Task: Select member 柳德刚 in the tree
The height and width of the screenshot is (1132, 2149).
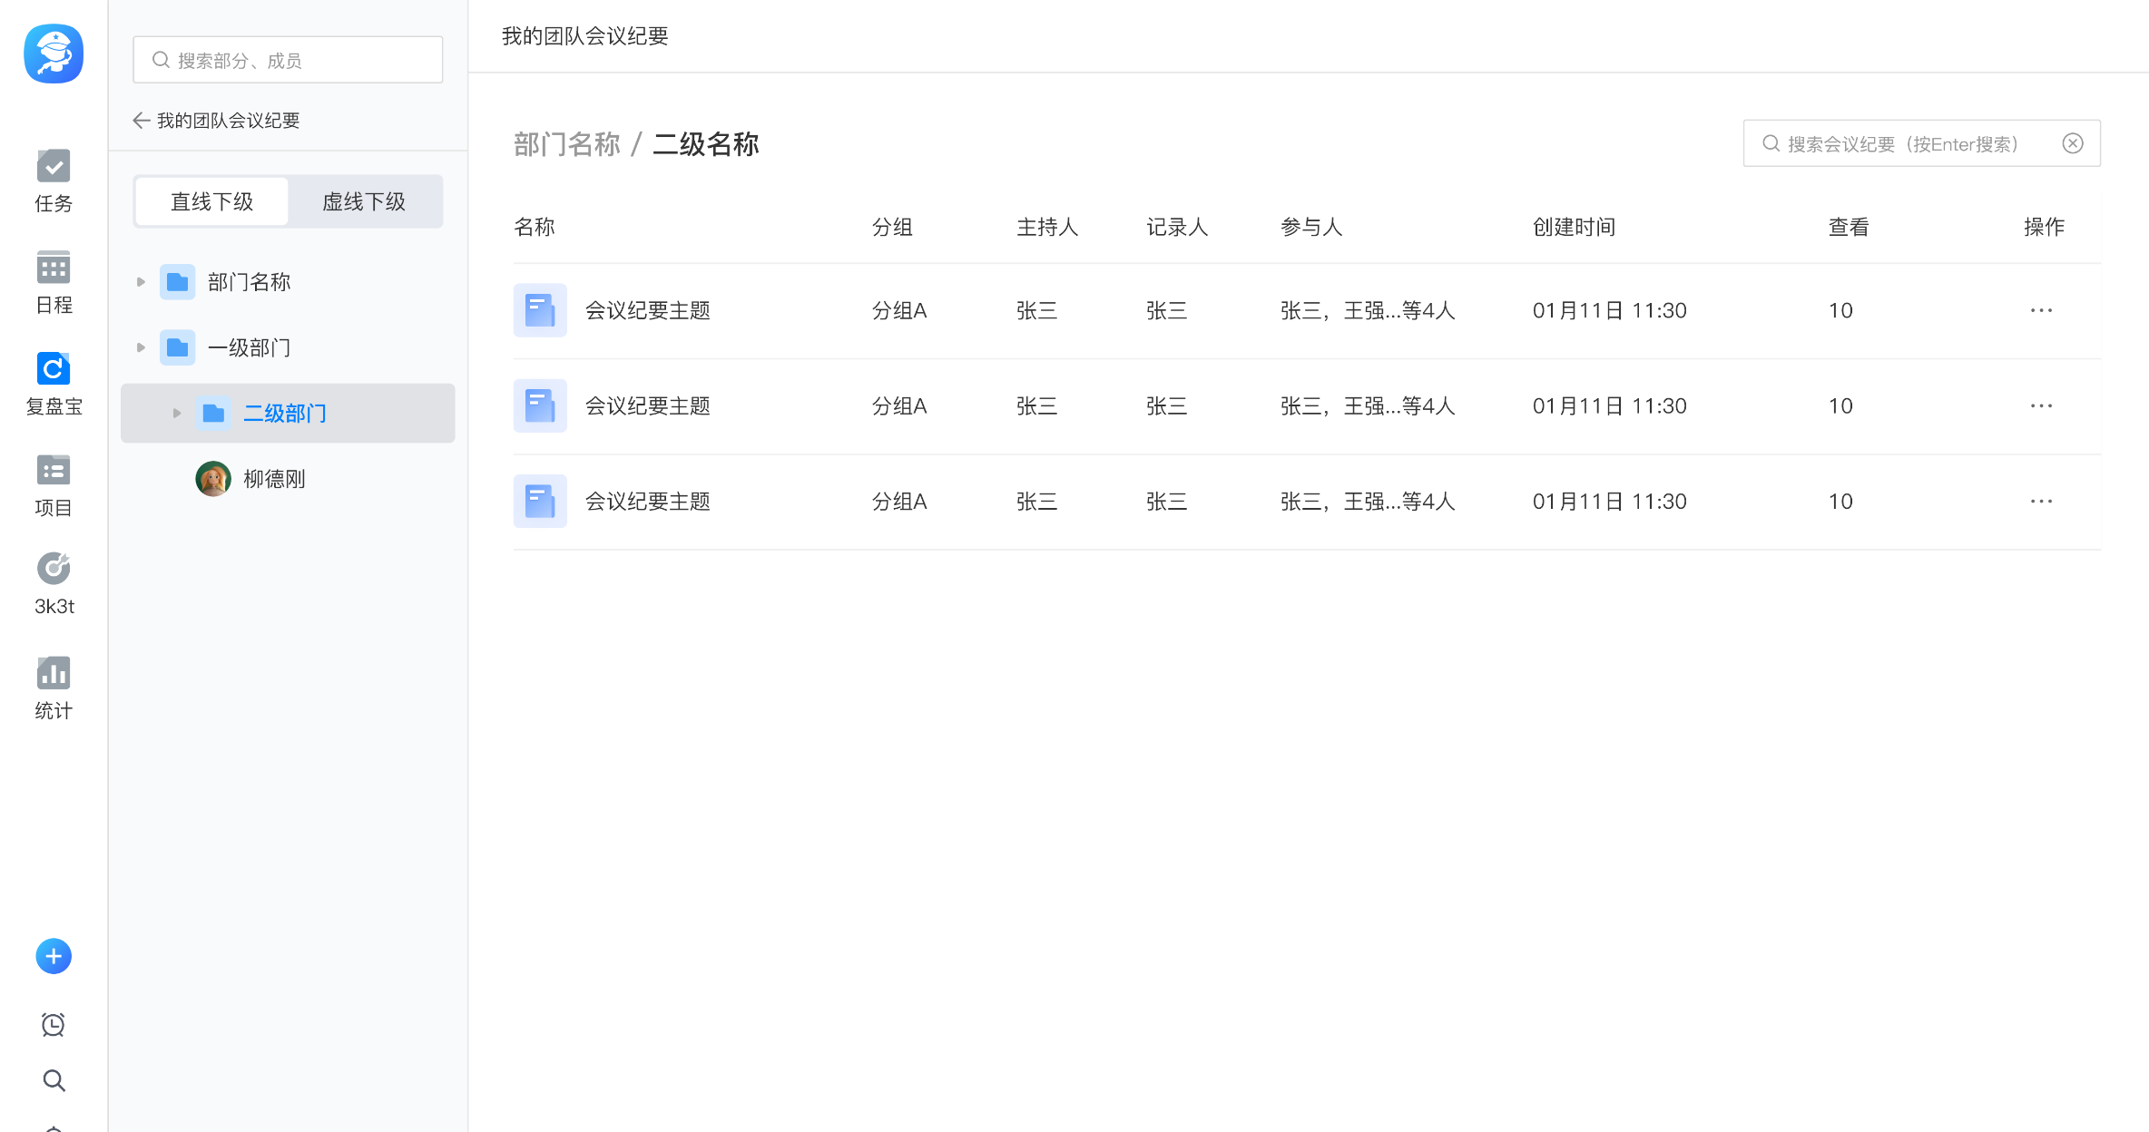Action: click(x=273, y=479)
